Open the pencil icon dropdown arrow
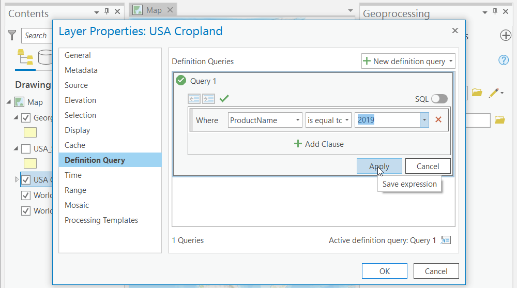The image size is (517, 288). click(502, 93)
